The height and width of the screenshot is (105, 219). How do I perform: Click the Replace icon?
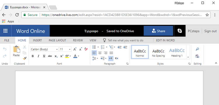point(197,56)
